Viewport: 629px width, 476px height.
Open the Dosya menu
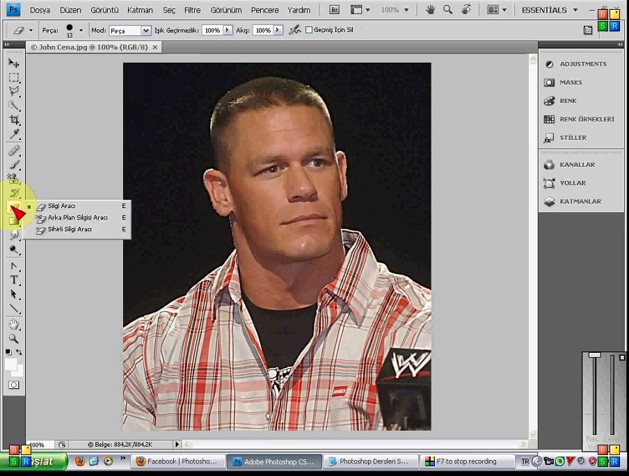[x=40, y=10]
